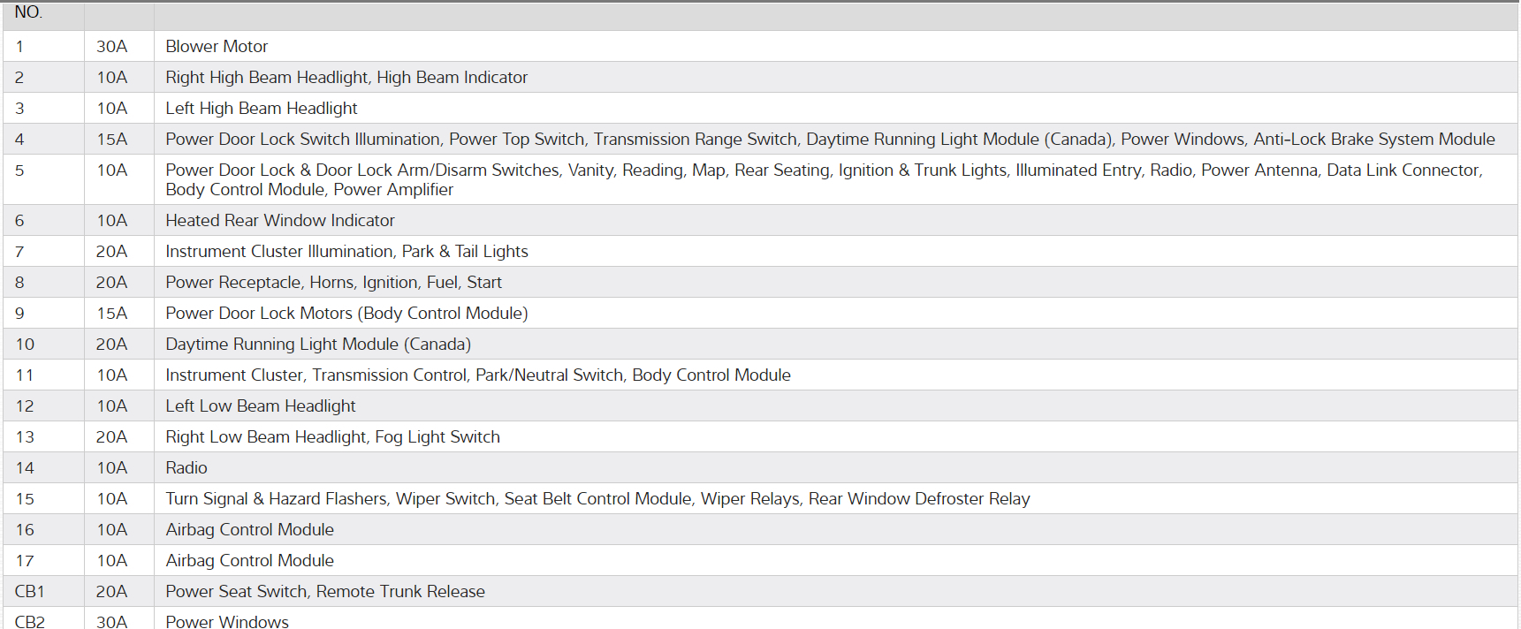Select the Left Low Beam Headlight text
1521x629 pixels.
pyautogui.click(x=261, y=406)
